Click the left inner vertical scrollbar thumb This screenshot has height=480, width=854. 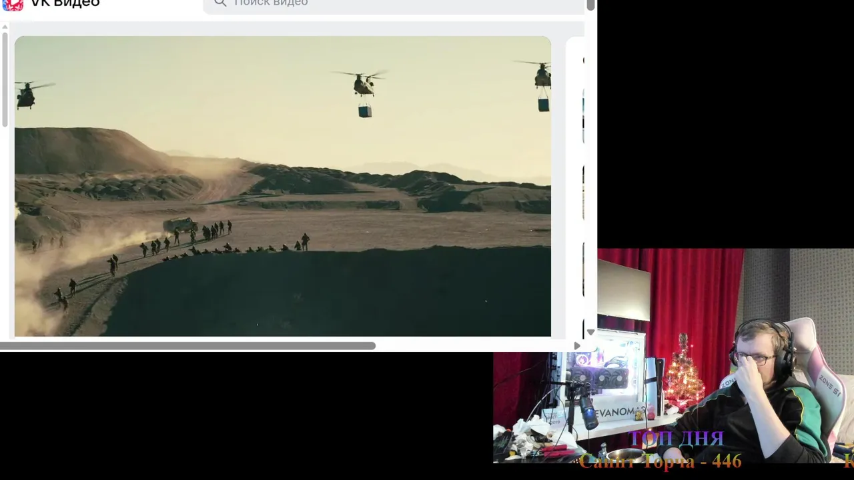coord(5,79)
